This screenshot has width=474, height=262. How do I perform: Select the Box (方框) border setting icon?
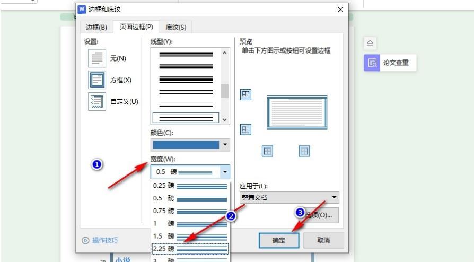point(97,80)
